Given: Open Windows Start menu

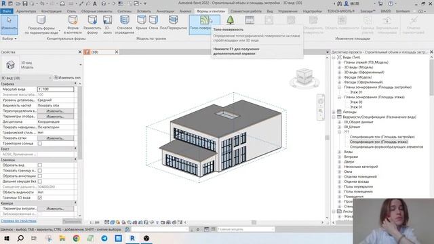Looking at the screenshot, I should (7, 238).
